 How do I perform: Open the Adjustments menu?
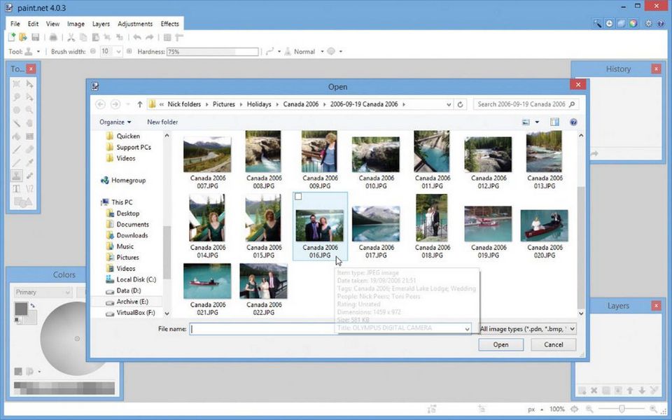click(134, 24)
